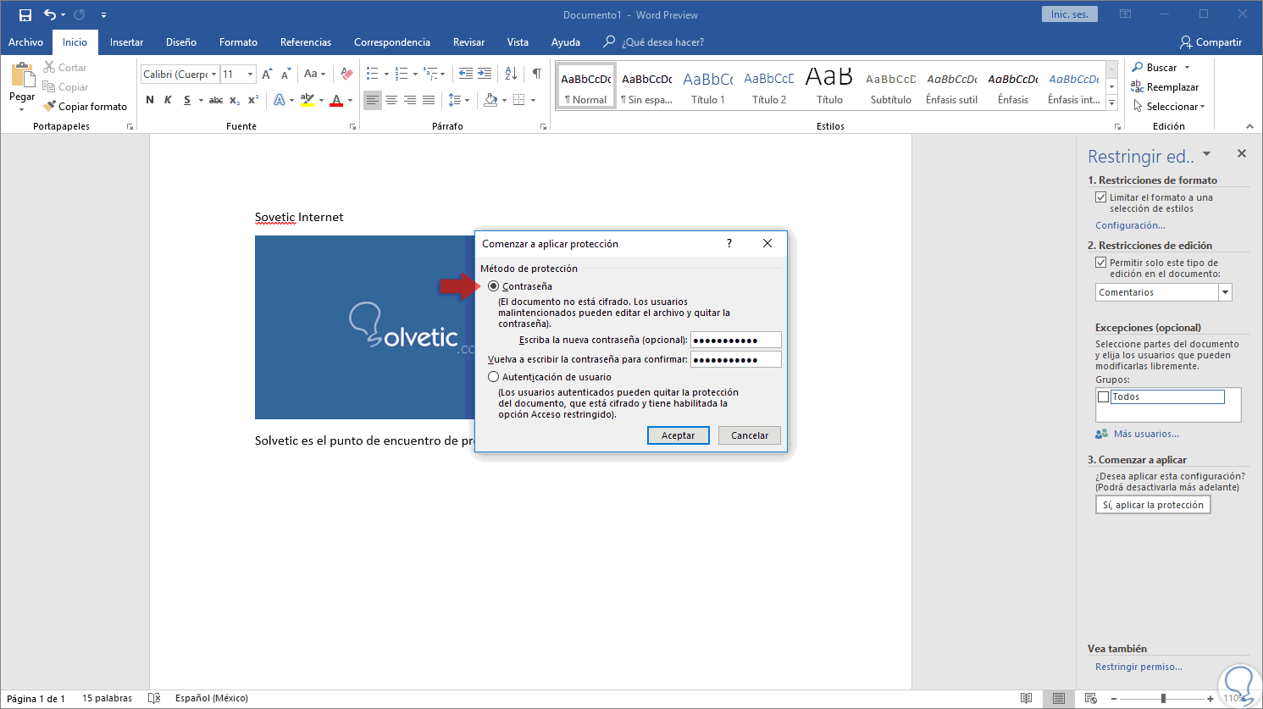This screenshot has height=709, width=1263.
Task: Apply Bold with the N icon
Action: pyautogui.click(x=150, y=100)
